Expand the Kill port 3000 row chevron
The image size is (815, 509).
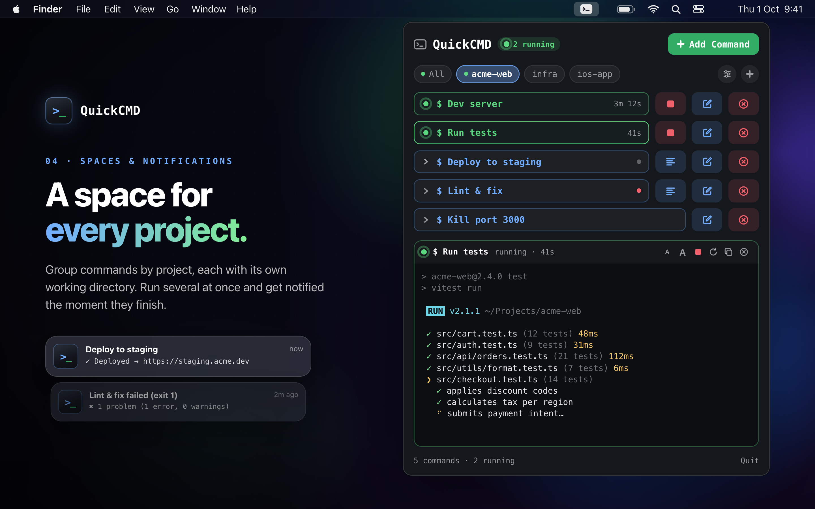426,220
